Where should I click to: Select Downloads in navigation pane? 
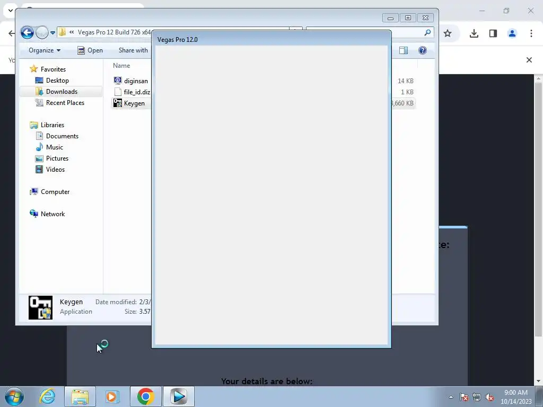[x=61, y=91]
